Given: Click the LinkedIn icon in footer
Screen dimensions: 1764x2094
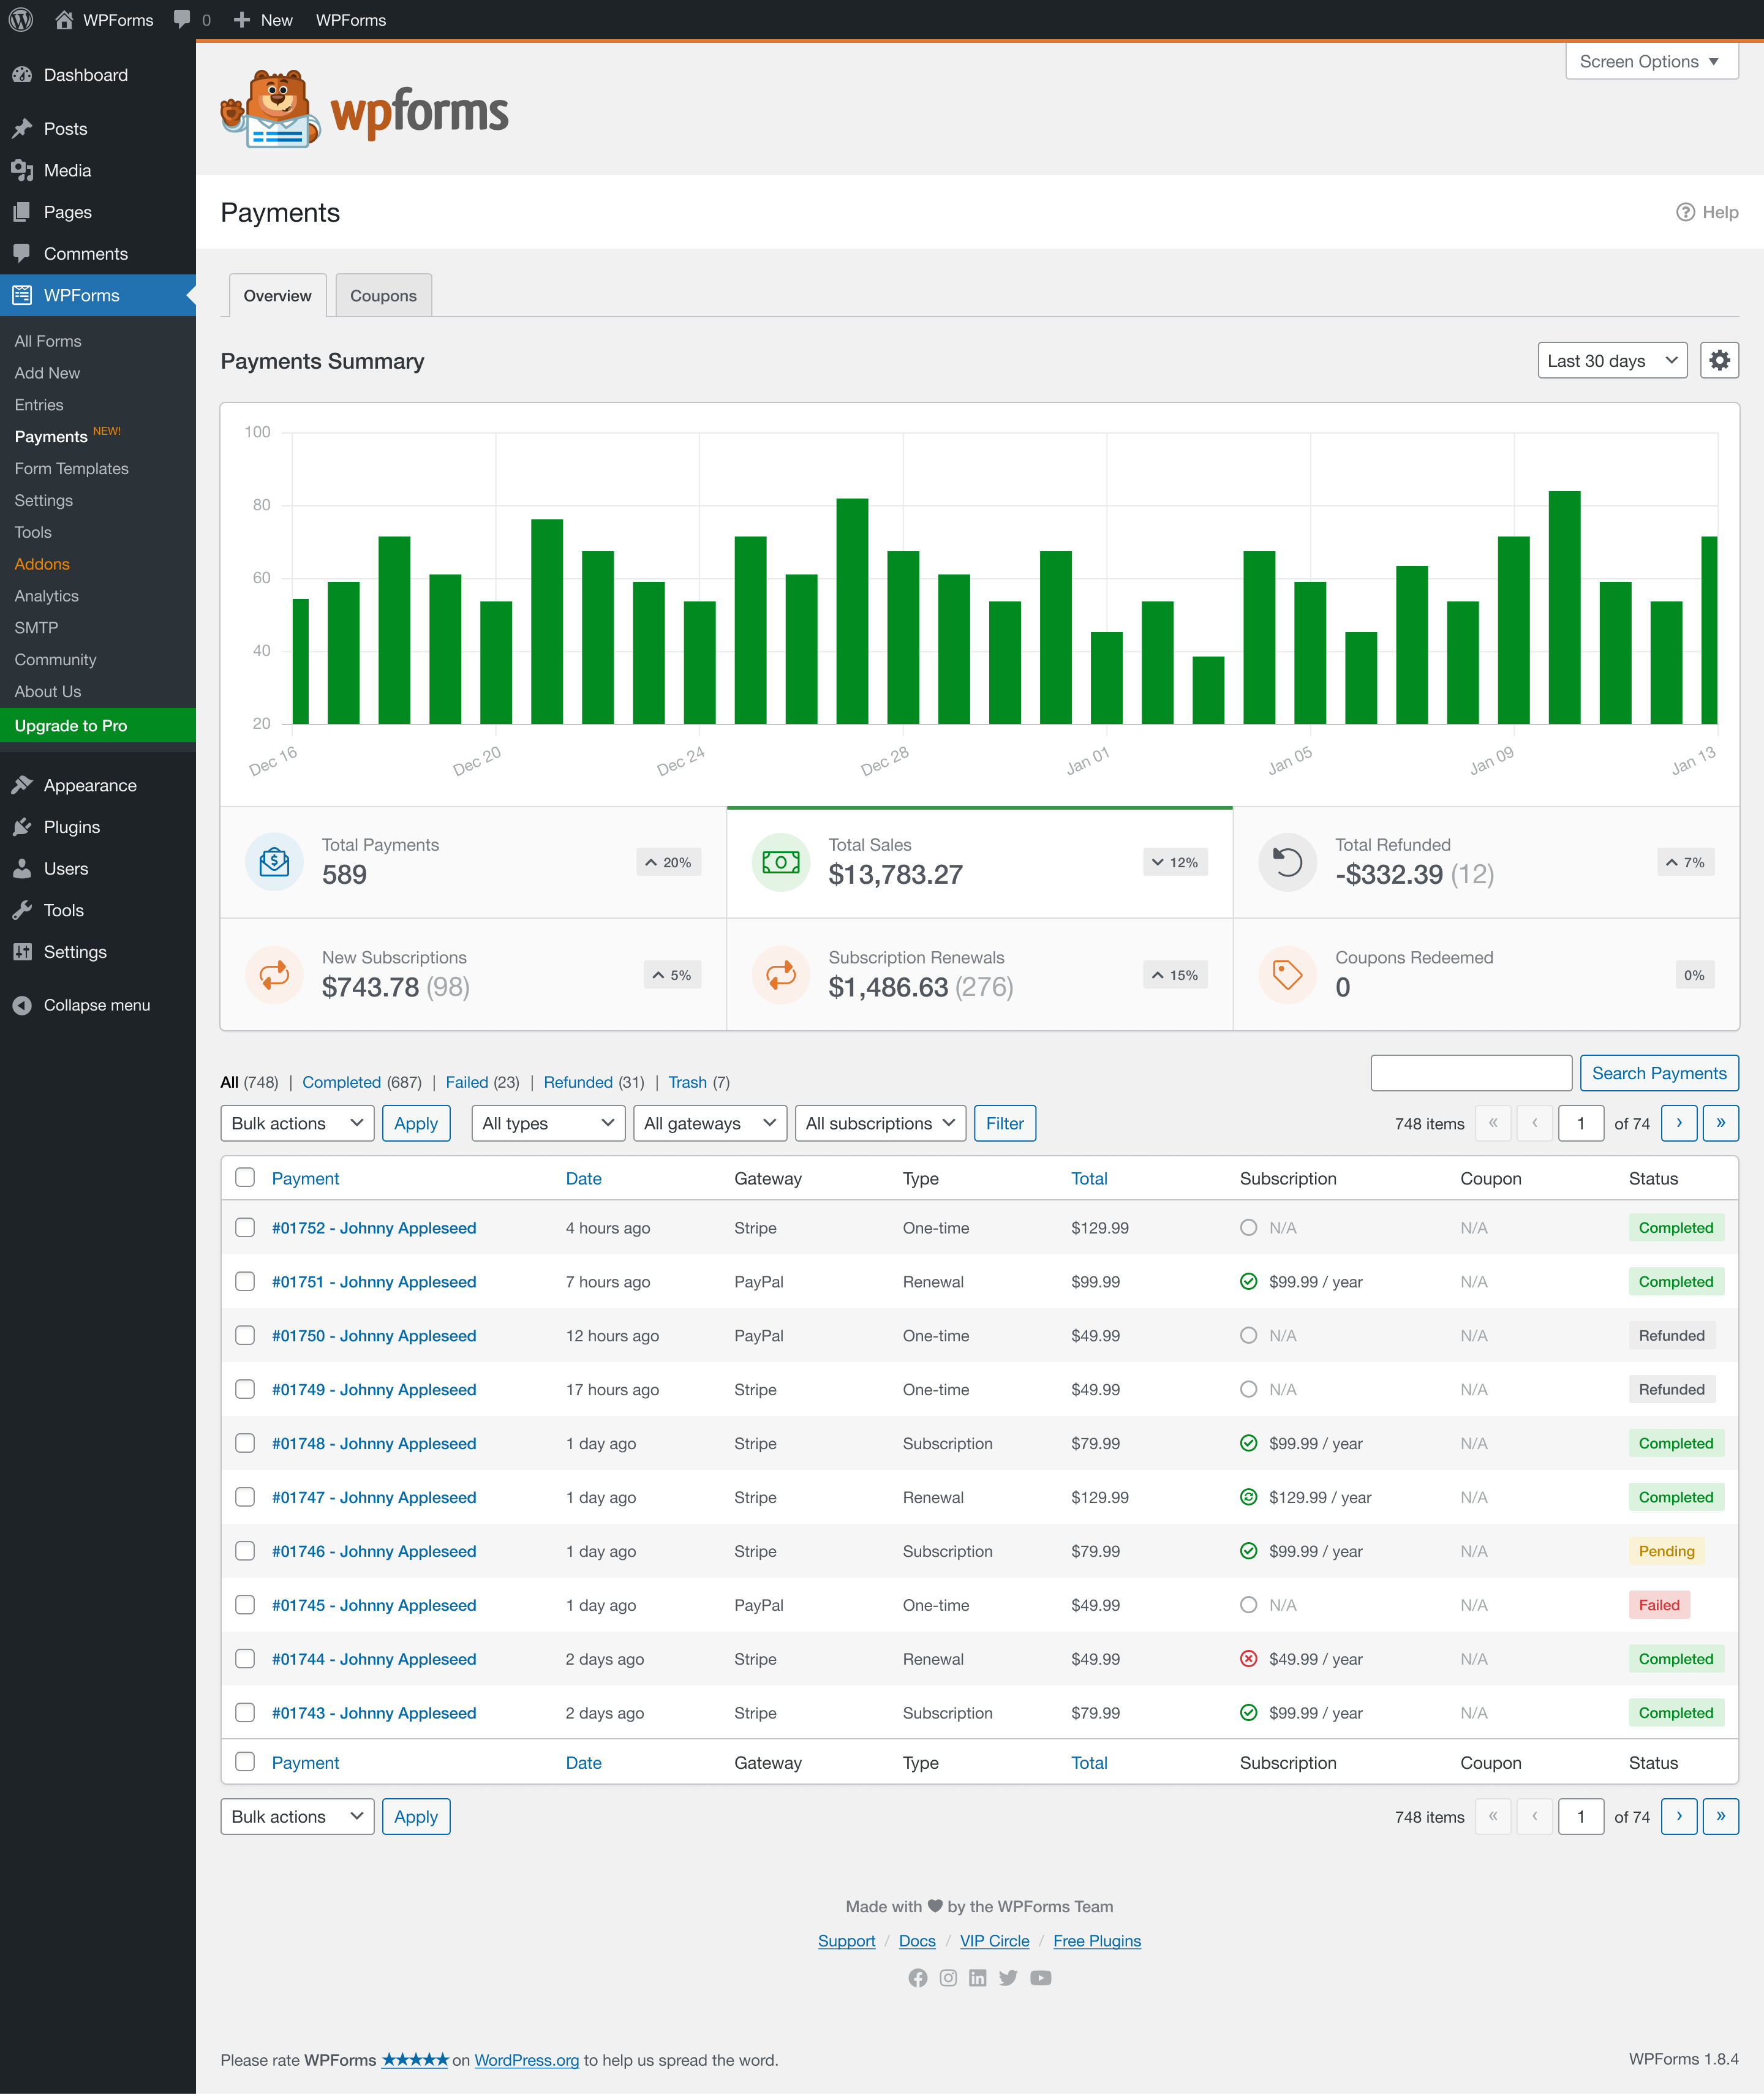Looking at the screenshot, I should click(x=978, y=1978).
